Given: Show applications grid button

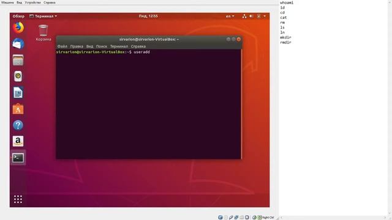Looking at the screenshot, I should pos(18,199).
